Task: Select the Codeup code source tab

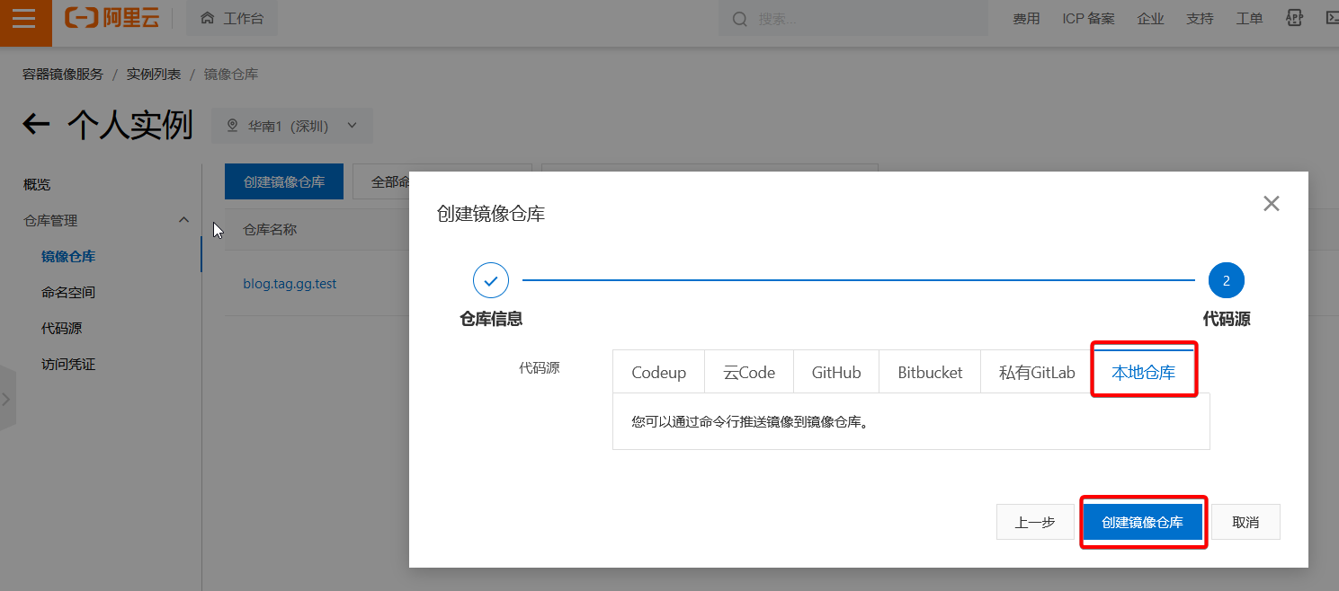Action: [658, 372]
